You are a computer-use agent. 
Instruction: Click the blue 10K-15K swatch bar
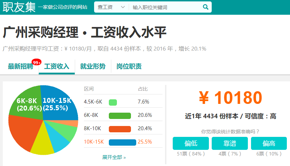(123, 142)
